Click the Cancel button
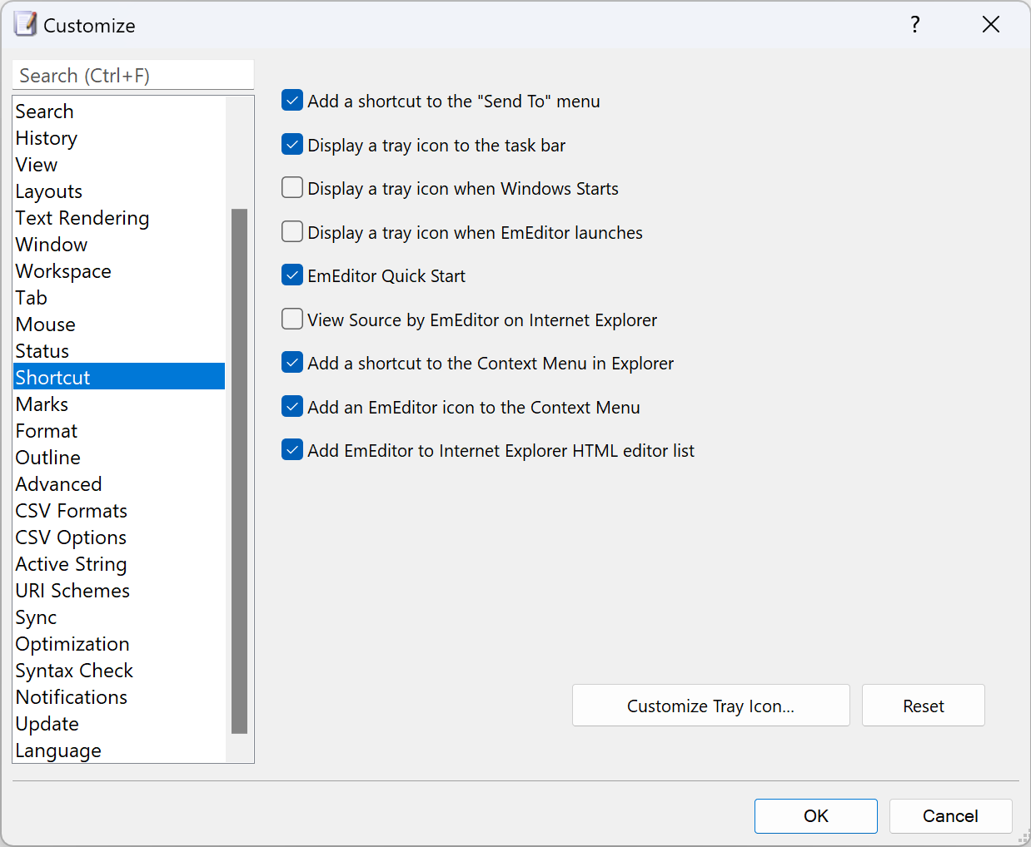Screen dimensions: 1031x847 tap(950, 816)
